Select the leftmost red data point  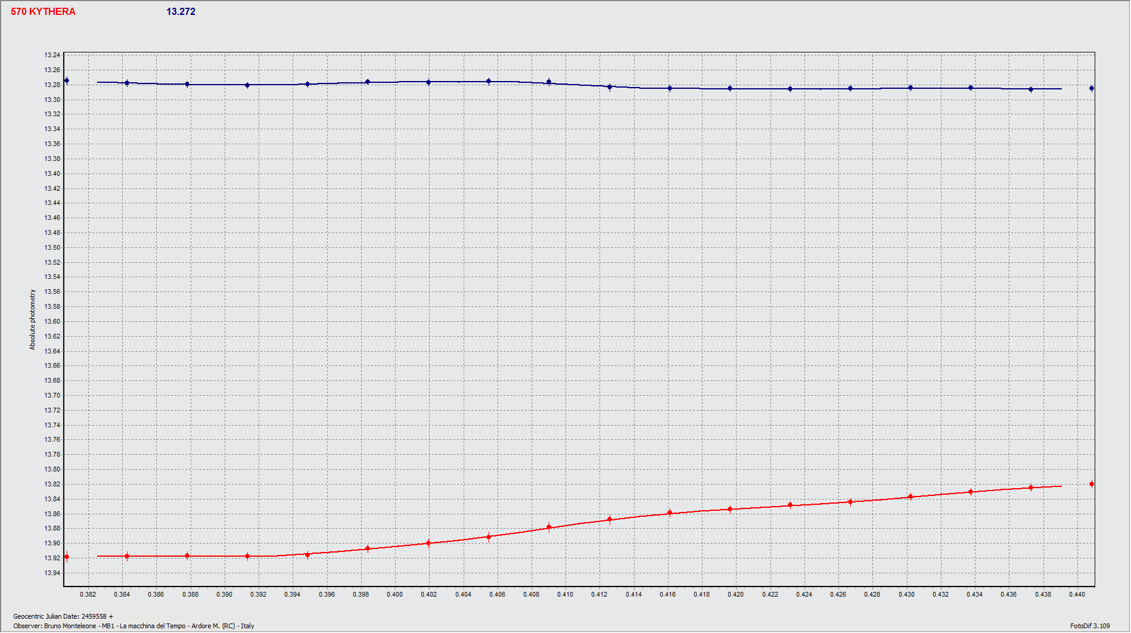pyautogui.click(x=67, y=557)
